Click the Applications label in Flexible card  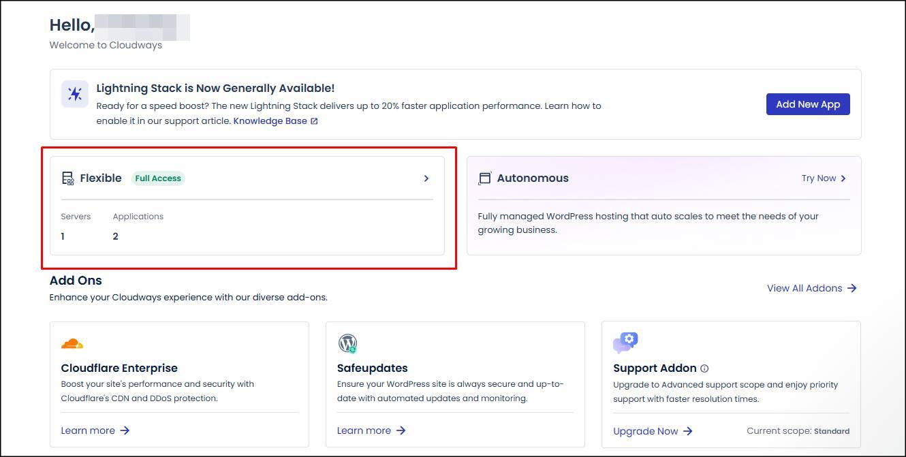[x=138, y=217]
